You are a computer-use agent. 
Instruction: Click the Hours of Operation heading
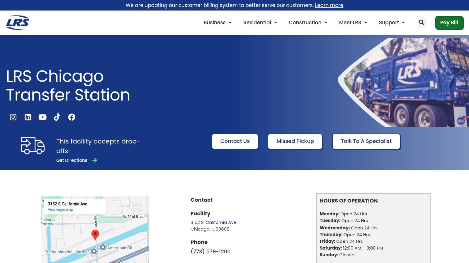(x=349, y=201)
